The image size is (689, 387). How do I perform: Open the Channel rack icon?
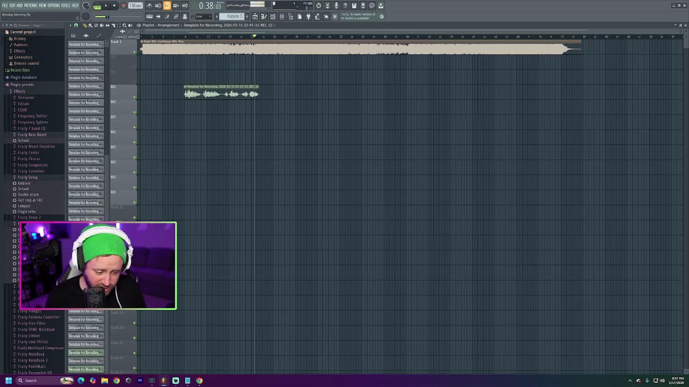coord(272,17)
